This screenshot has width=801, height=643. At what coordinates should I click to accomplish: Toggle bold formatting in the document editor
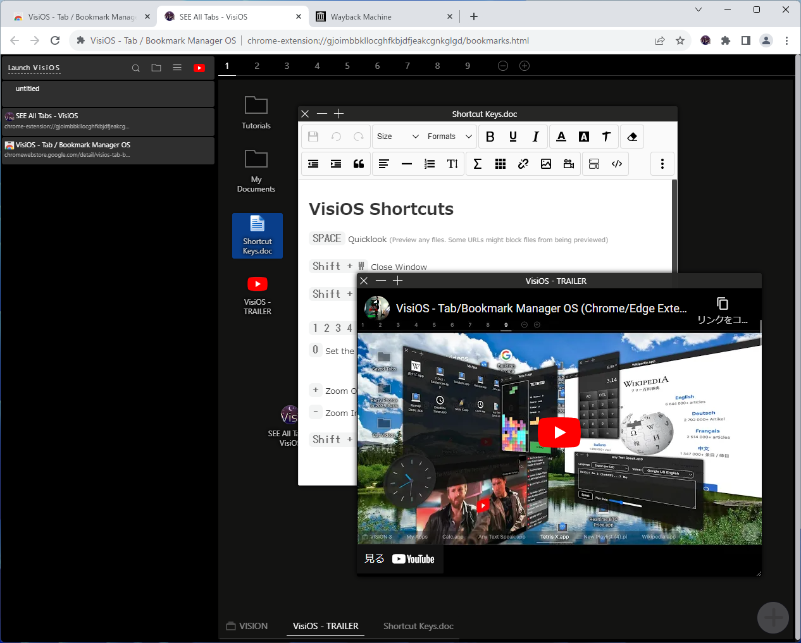click(x=490, y=137)
